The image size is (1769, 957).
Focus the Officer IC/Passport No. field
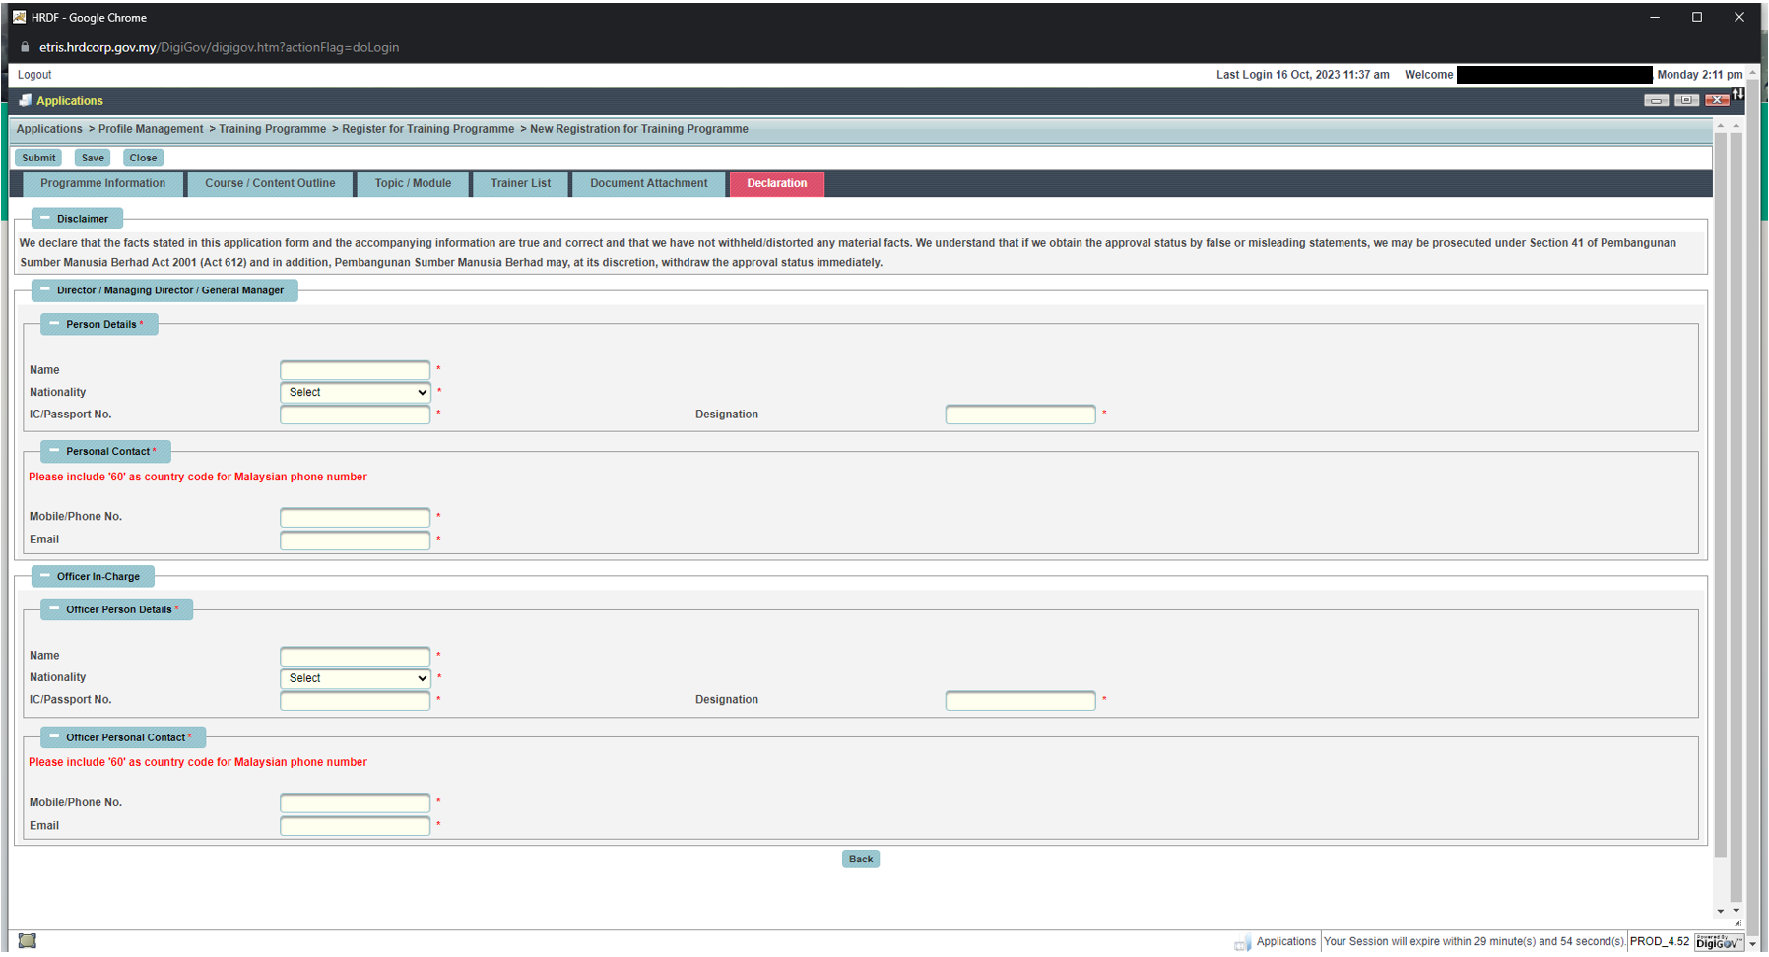click(x=356, y=700)
